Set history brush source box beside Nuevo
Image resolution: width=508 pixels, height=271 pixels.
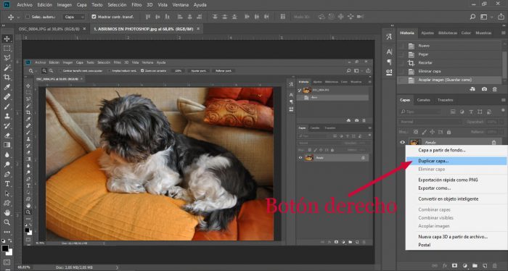tap(401, 46)
